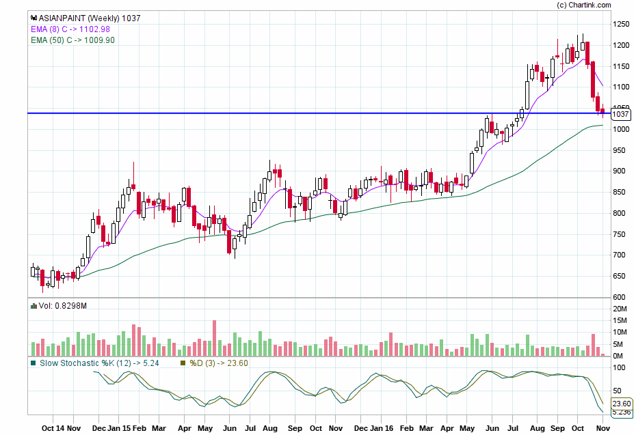Image resolution: width=636 pixels, height=435 pixels.
Task: Click the teal Slow Stochastic %K legend square
Action: point(34,363)
